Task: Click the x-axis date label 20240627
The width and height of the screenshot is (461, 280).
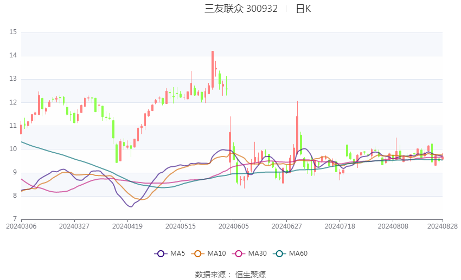Action: click(287, 226)
